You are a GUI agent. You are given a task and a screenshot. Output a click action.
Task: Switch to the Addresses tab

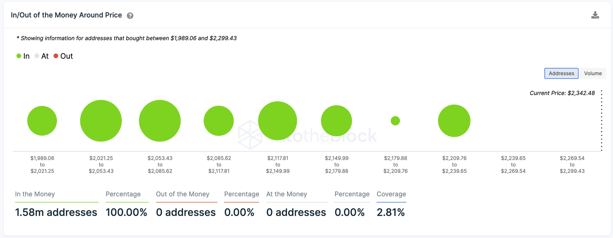point(561,73)
